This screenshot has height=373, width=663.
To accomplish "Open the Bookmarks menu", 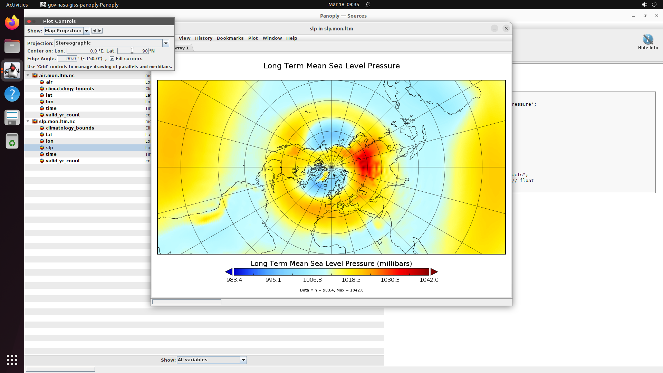I will point(230,38).
